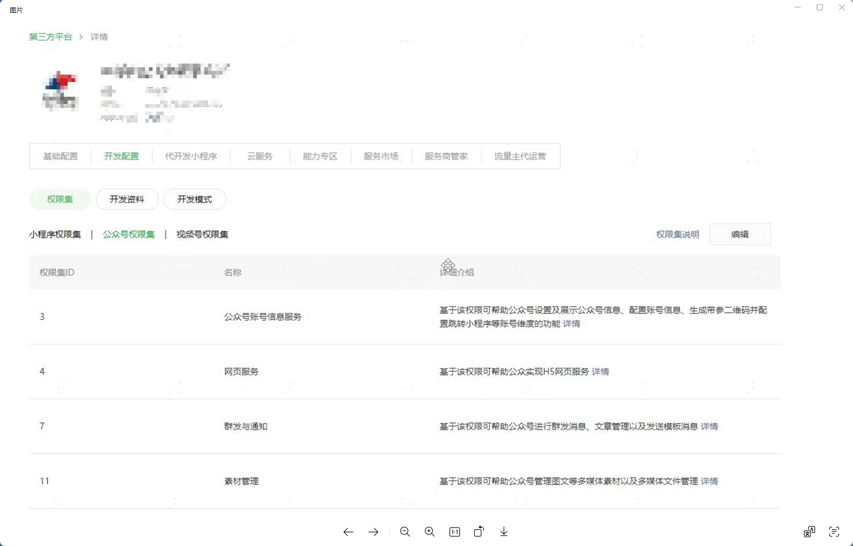The width and height of the screenshot is (853, 546).
Task: Go to next image with right arrow
Action: point(373,532)
